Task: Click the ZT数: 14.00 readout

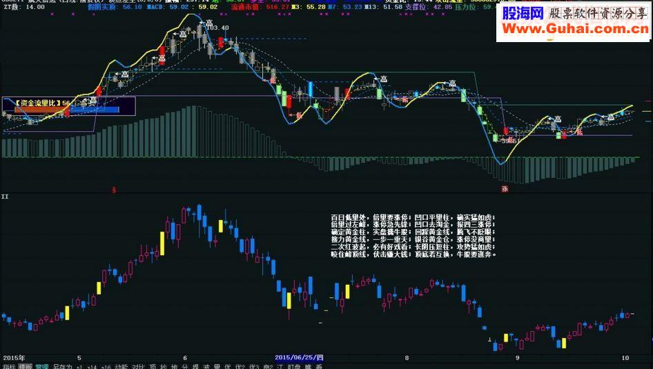Action: pos(24,7)
